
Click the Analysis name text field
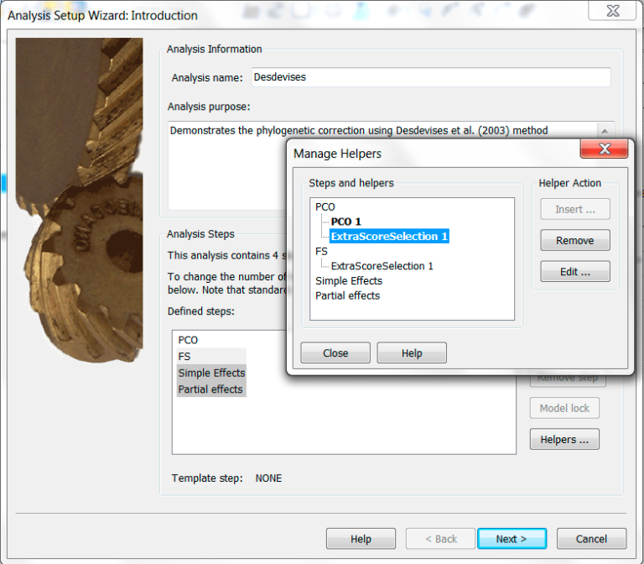[429, 77]
